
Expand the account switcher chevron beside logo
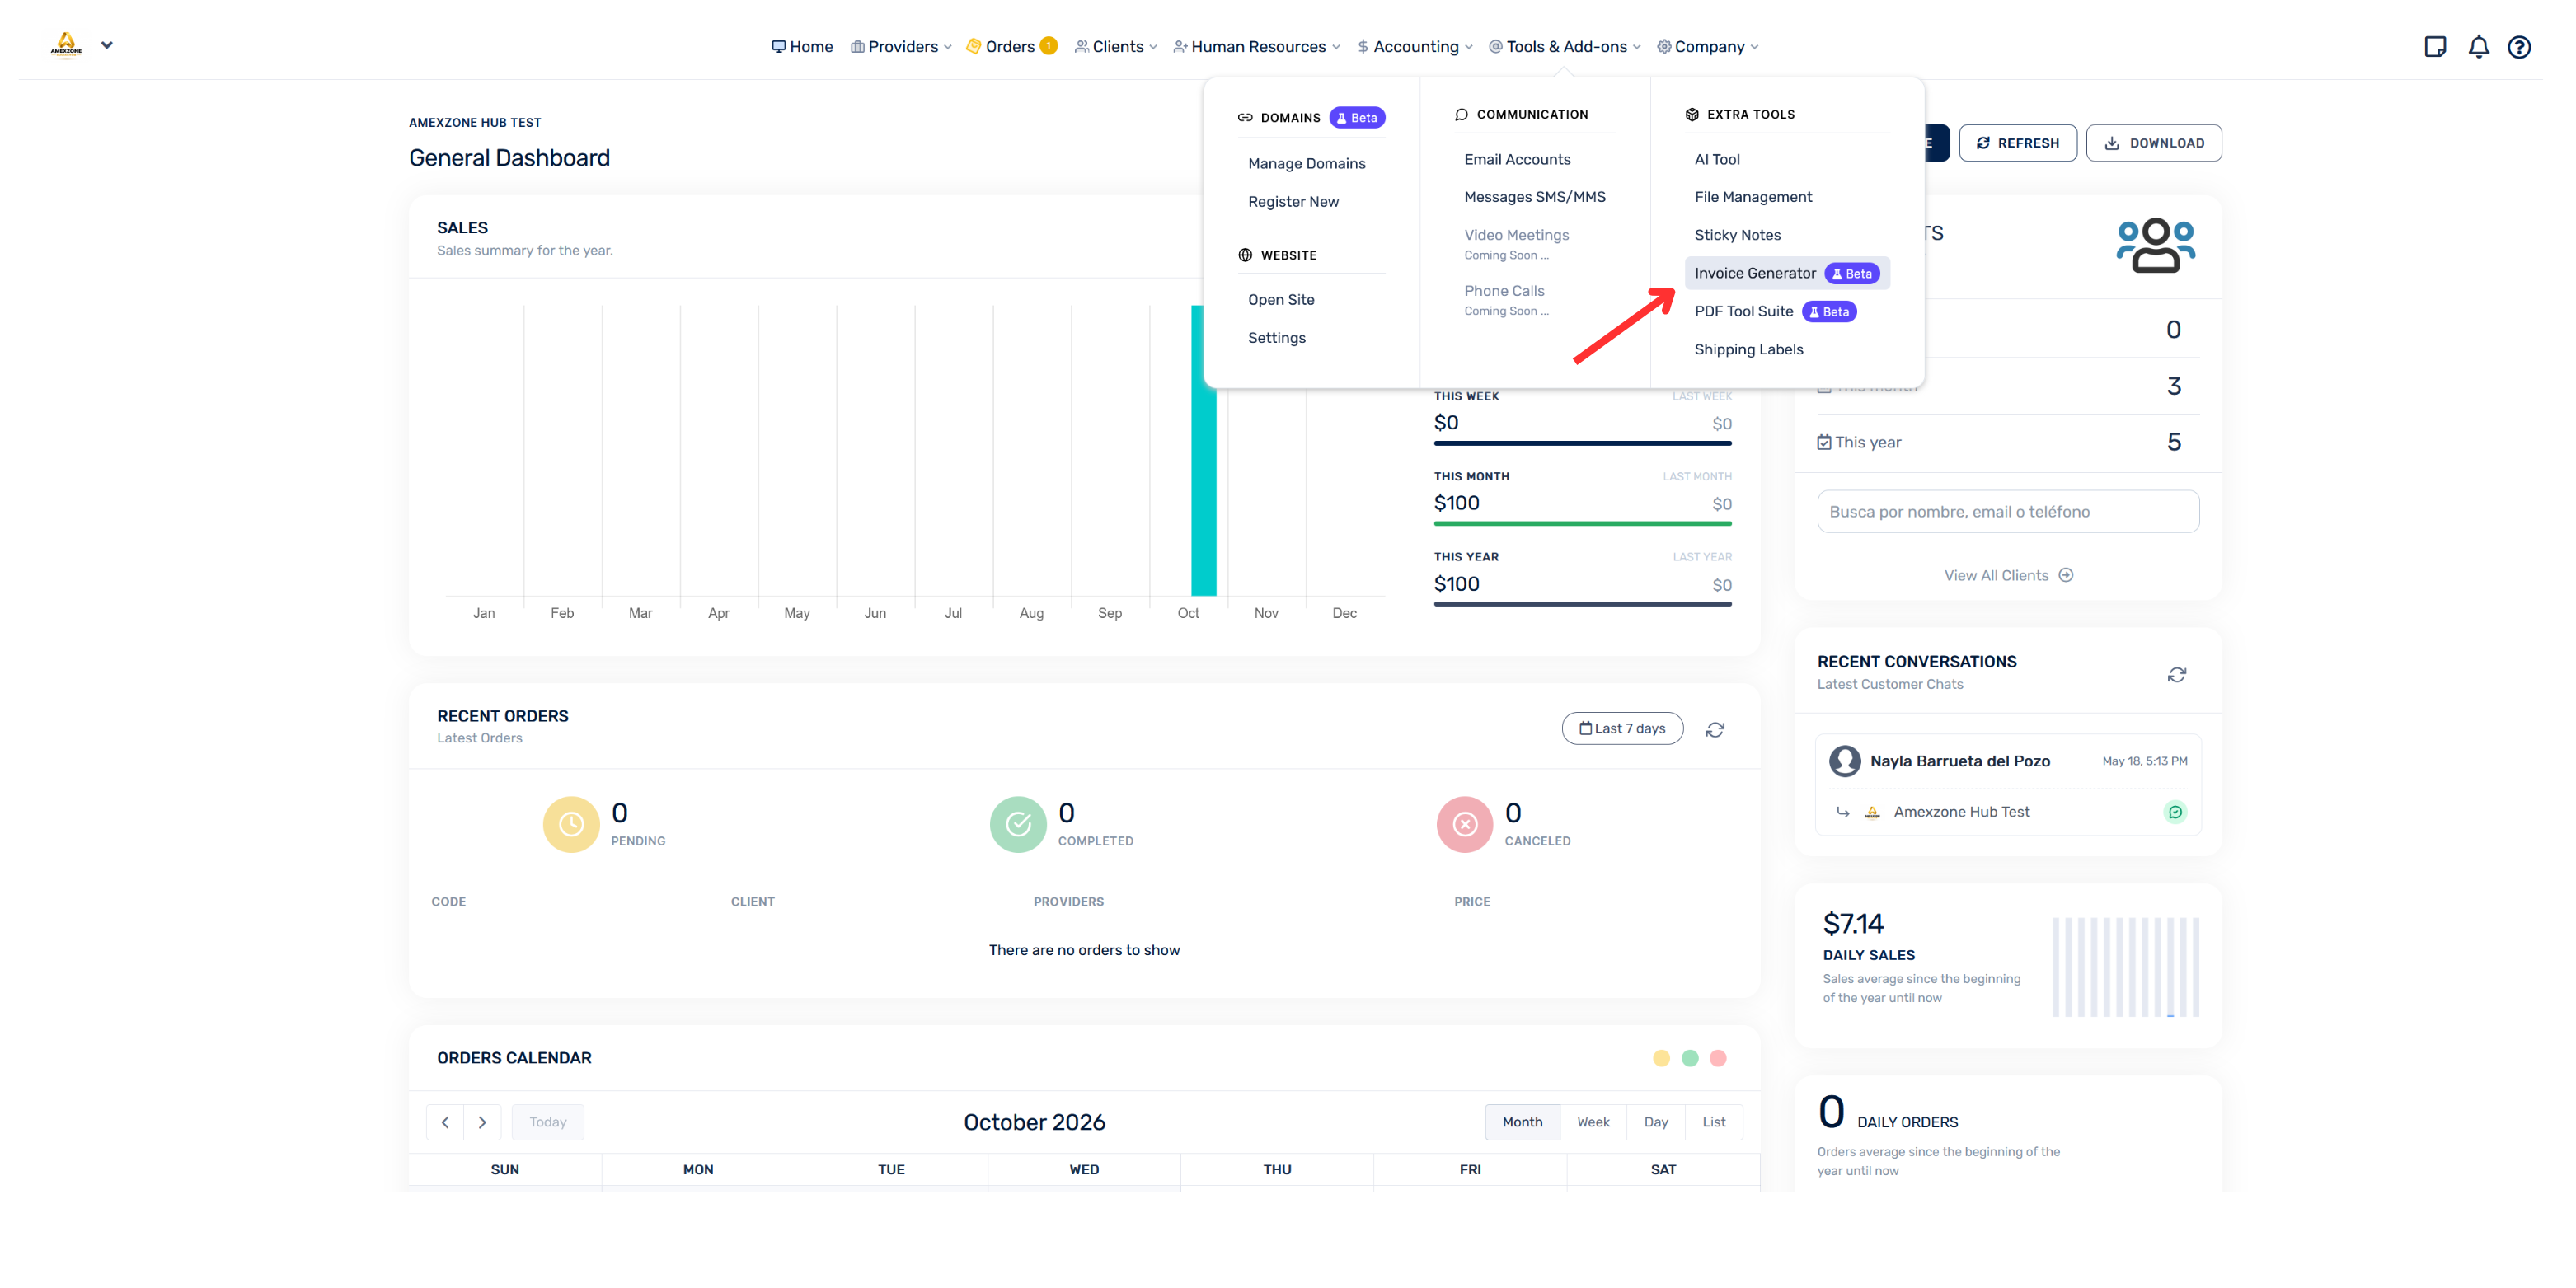click(107, 45)
